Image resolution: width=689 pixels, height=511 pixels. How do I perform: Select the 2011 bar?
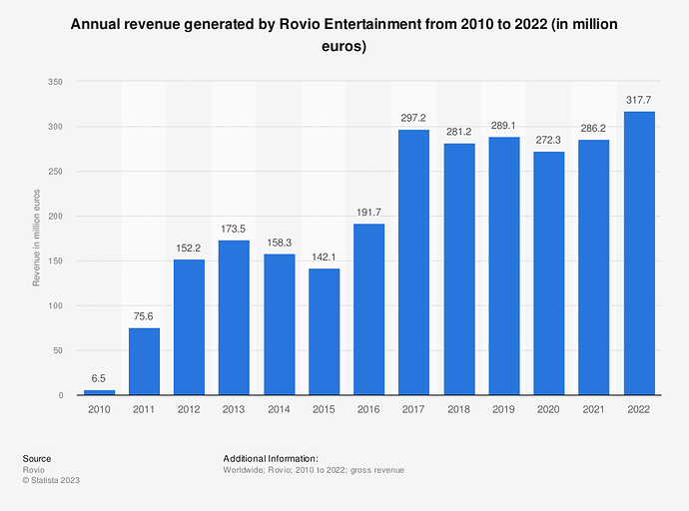144,361
